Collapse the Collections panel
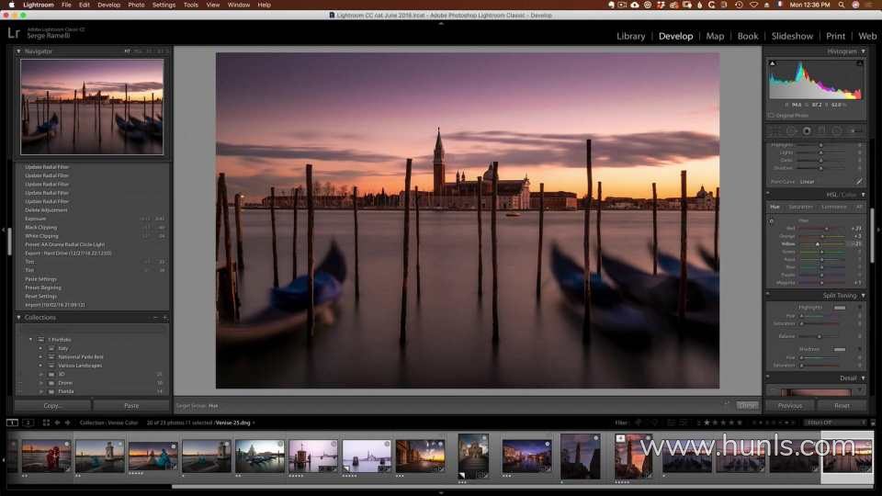This screenshot has width=882, height=496. [x=18, y=317]
